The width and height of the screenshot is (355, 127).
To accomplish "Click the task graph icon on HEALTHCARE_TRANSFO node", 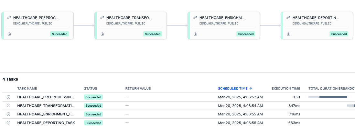I will (x=102, y=17).
